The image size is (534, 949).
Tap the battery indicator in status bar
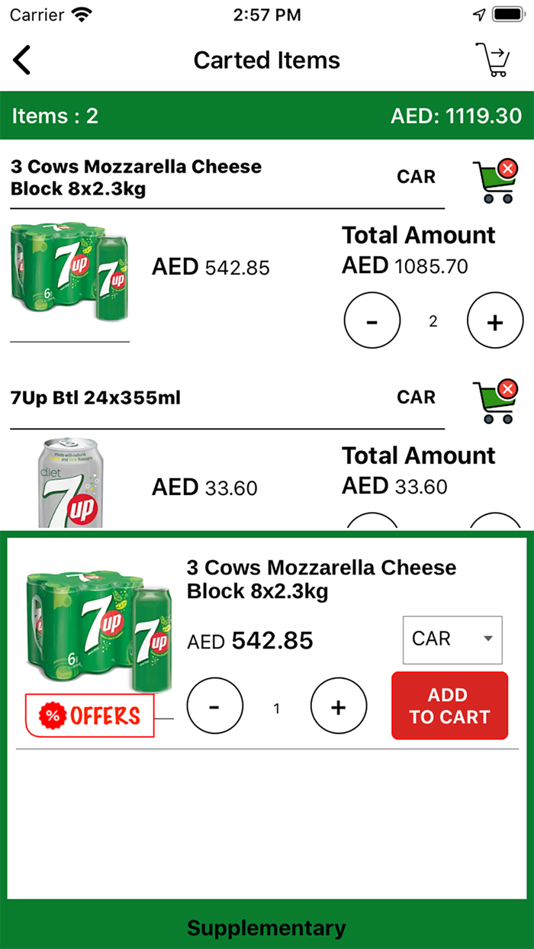point(508,13)
